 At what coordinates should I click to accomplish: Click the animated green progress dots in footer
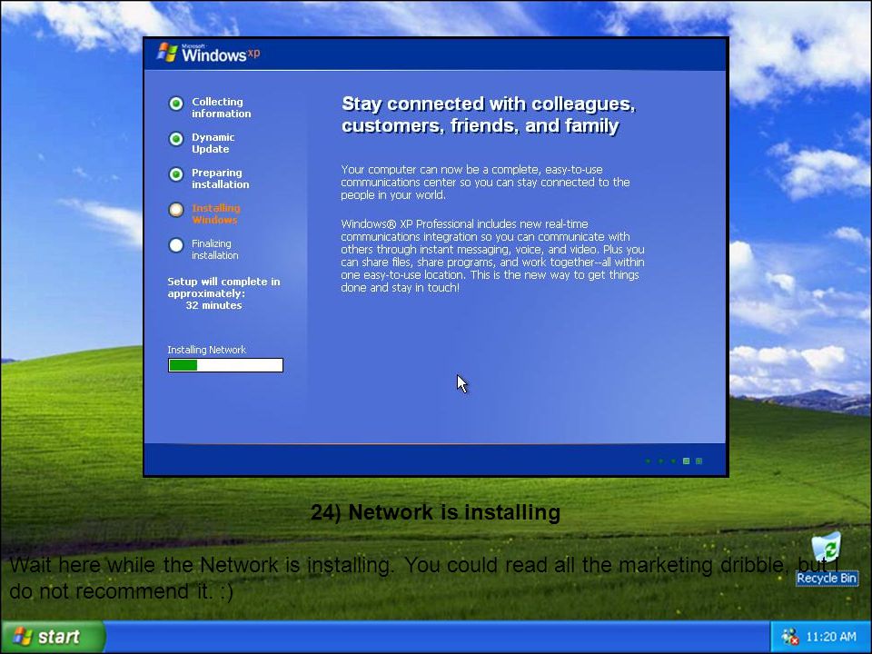point(673,461)
